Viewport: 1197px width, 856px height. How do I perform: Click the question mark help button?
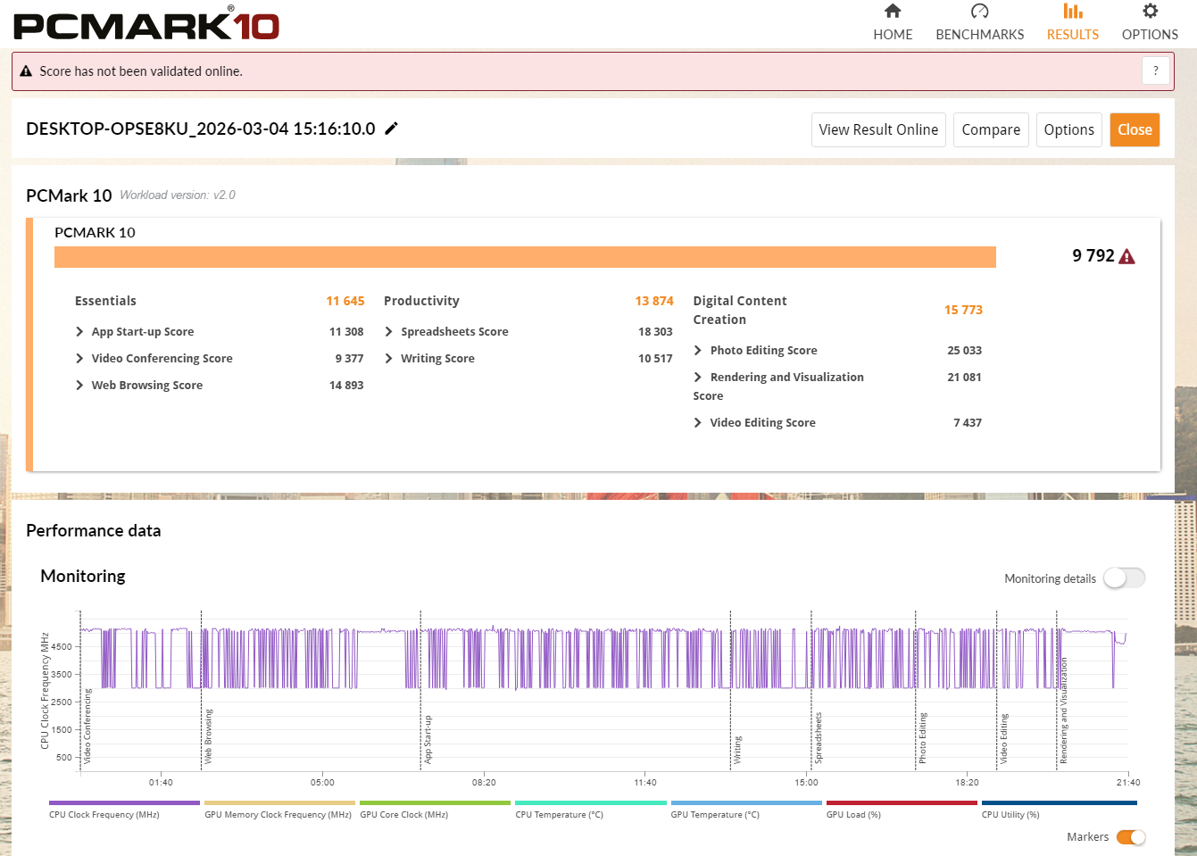[x=1155, y=71]
